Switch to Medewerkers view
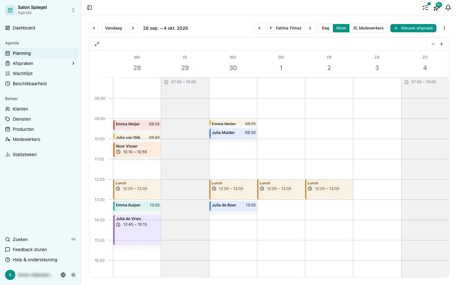The width and height of the screenshot is (457, 285). tap(368, 28)
